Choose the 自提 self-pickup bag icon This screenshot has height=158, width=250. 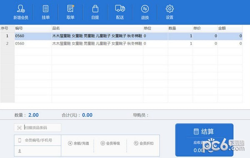point(95,9)
